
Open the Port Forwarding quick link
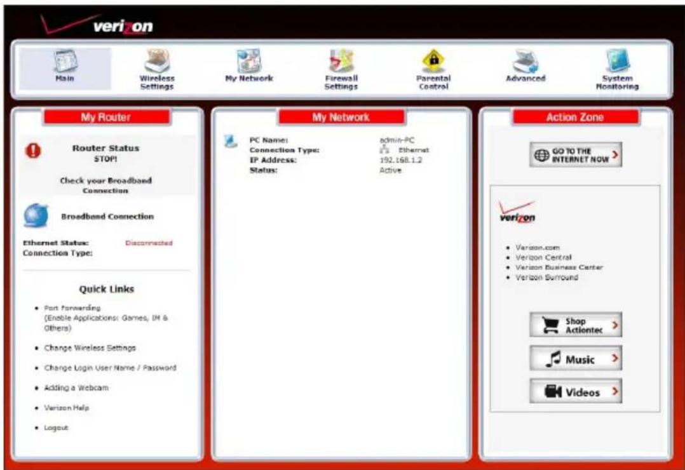72,308
